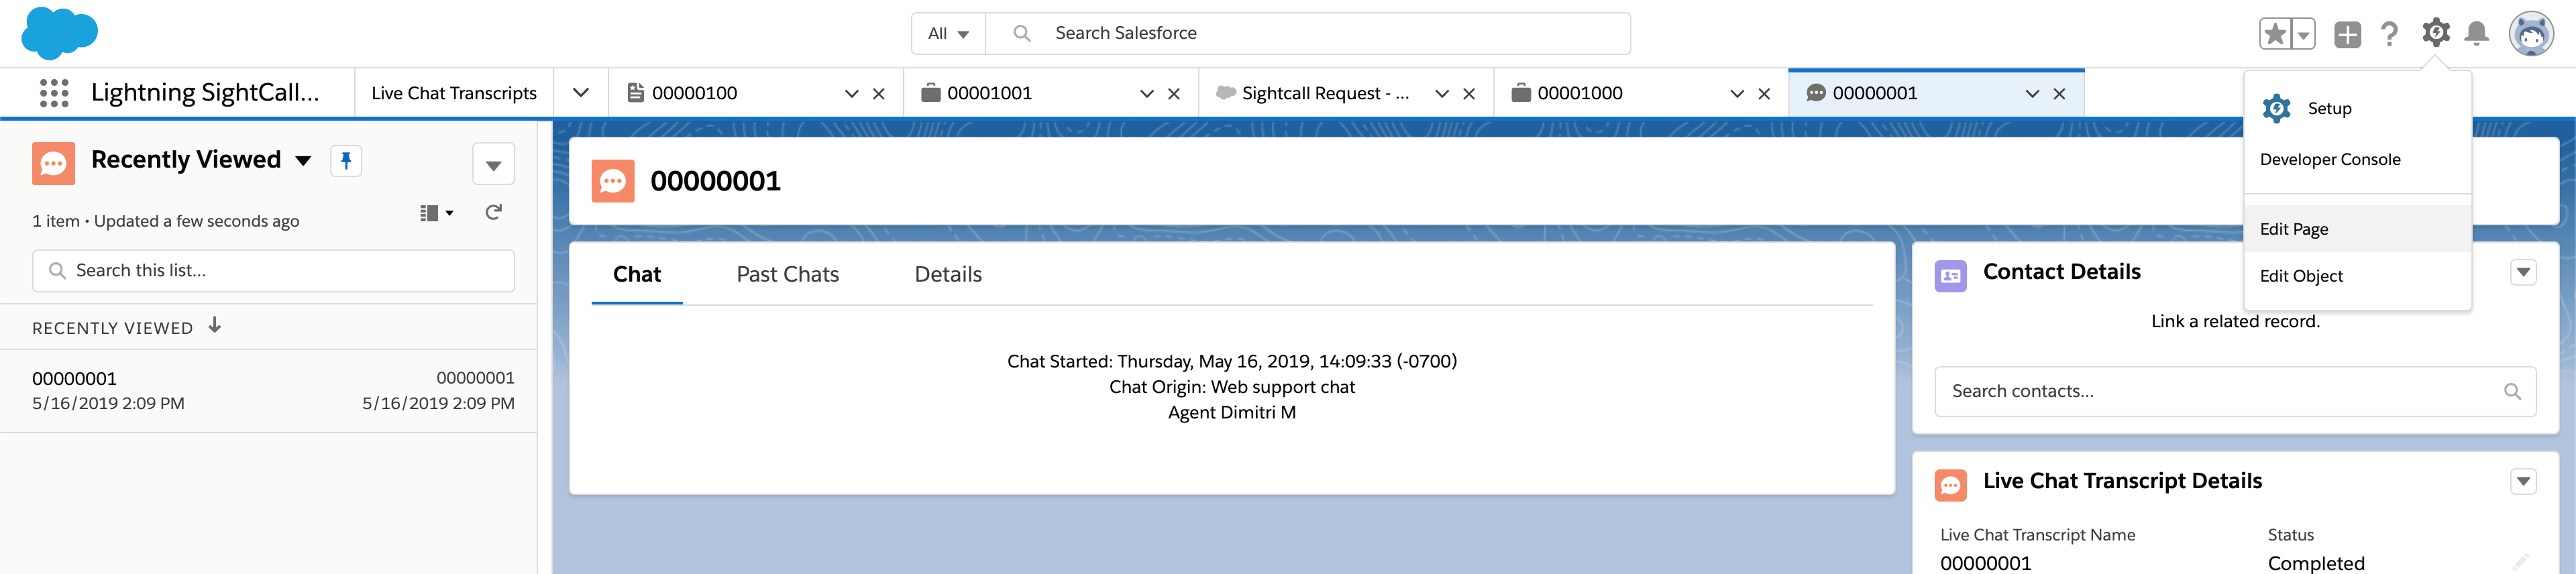Open actions chevron for tab 00001001
Viewport: 2576px width, 574px height.
click(x=1147, y=93)
